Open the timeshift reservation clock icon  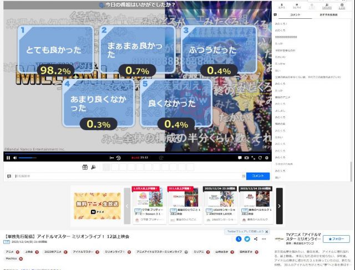coord(239,239)
